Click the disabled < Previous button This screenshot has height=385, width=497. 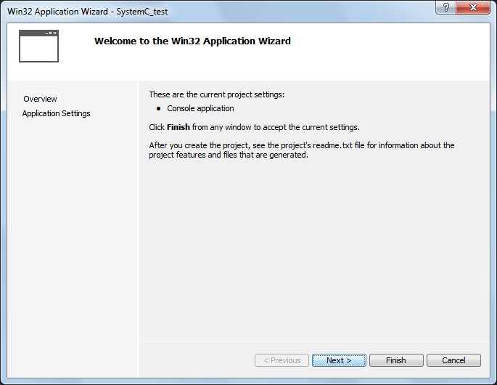[282, 360]
